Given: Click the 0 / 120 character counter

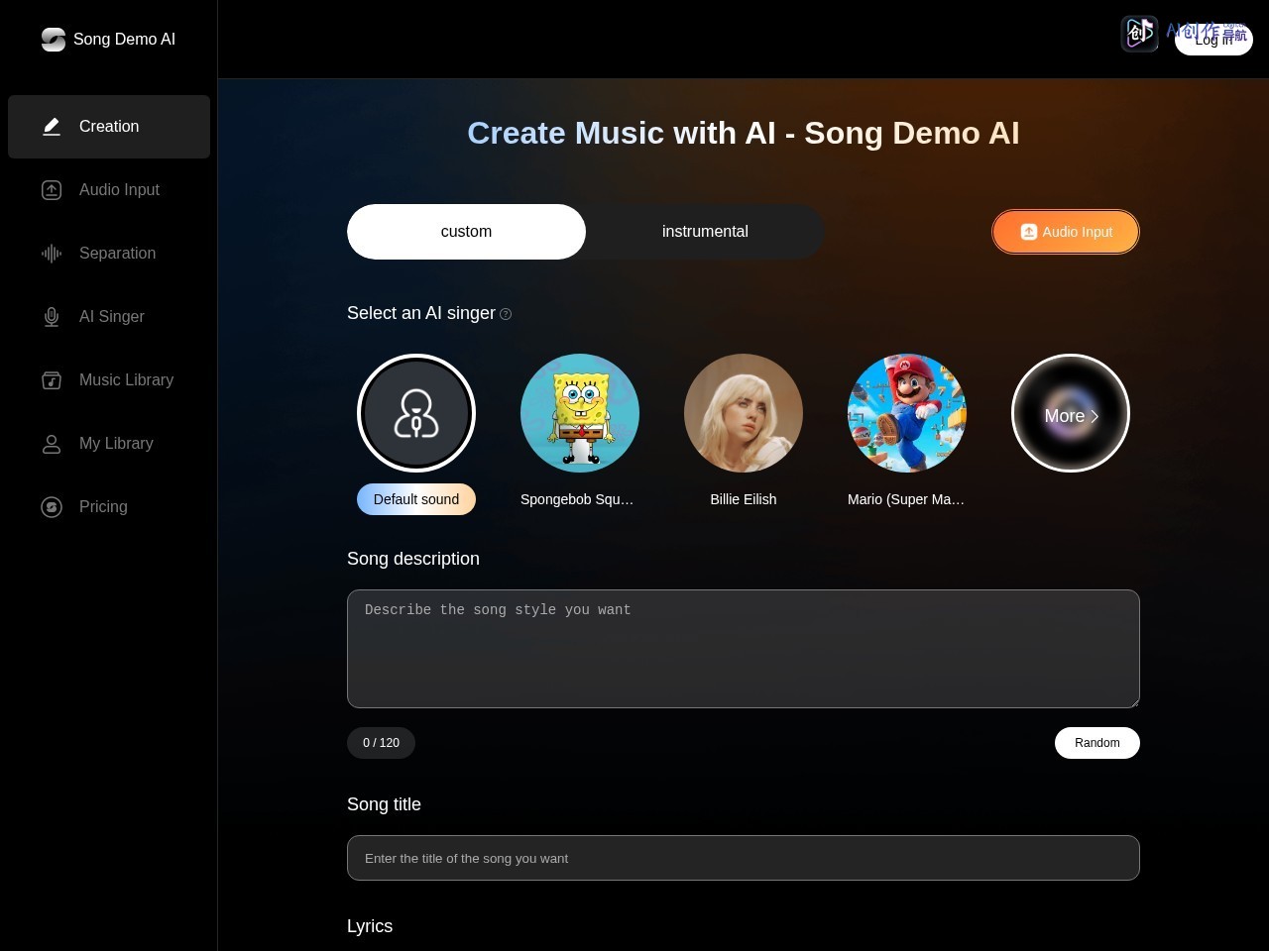Looking at the screenshot, I should [381, 743].
